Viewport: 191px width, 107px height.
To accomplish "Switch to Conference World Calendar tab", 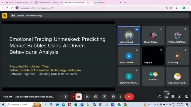I will tap(49, 2).
